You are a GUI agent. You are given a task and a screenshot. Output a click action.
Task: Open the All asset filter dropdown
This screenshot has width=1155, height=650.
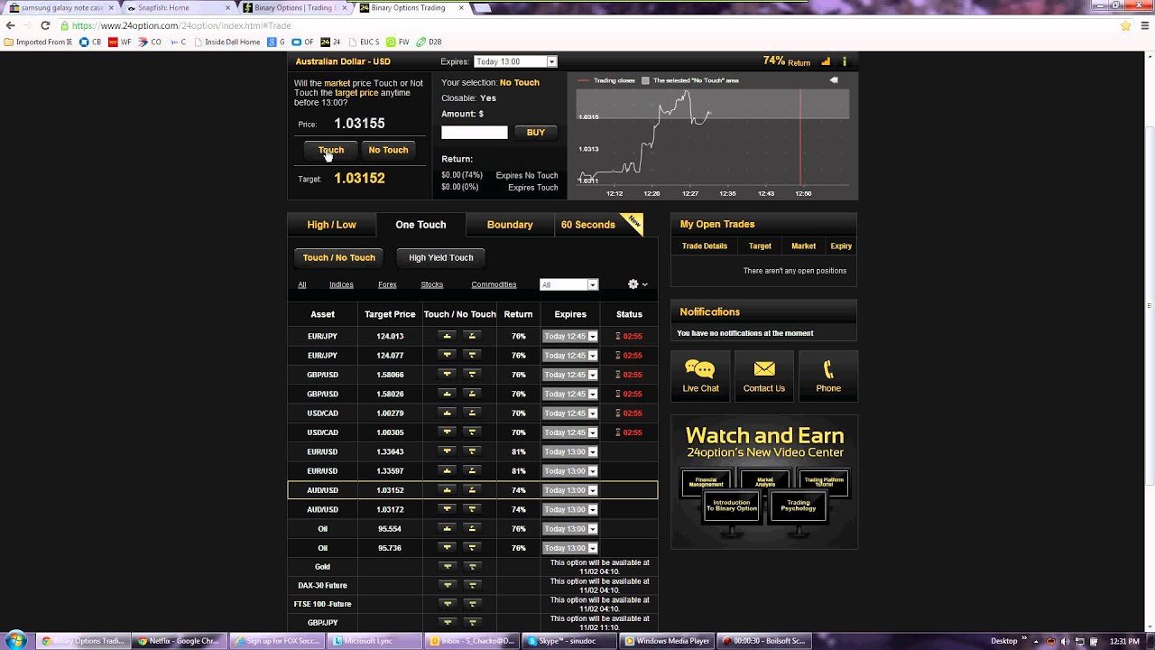click(x=568, y=284)
